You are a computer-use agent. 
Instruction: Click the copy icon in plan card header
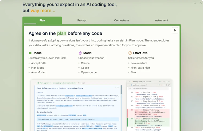coord(115,88)
